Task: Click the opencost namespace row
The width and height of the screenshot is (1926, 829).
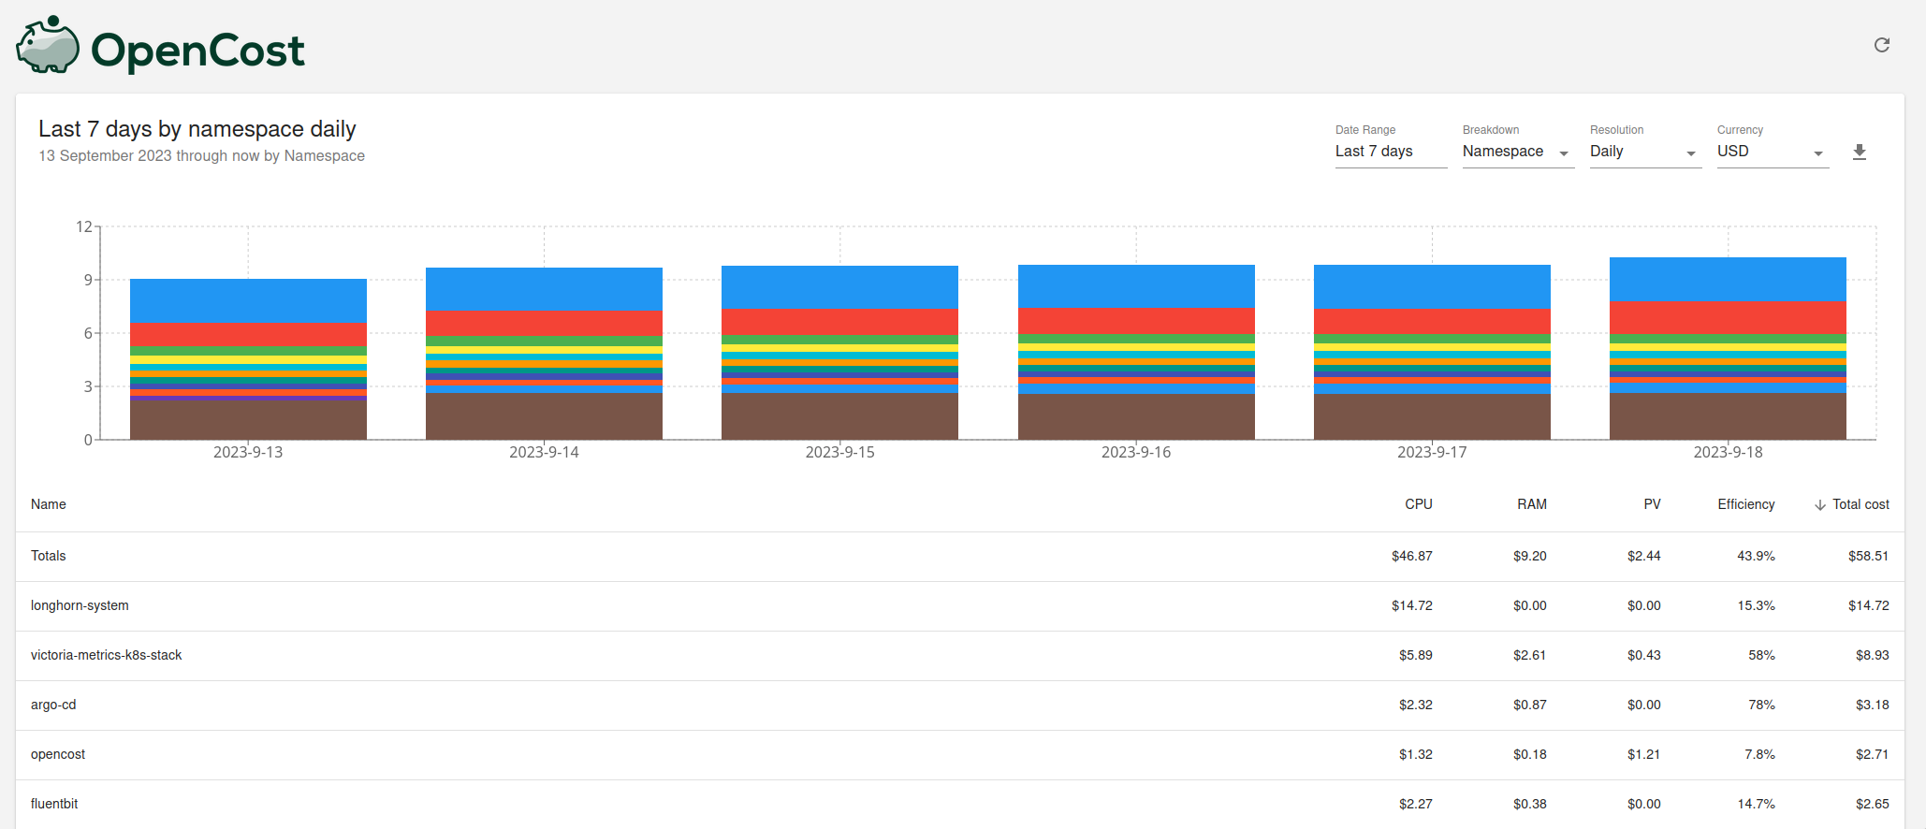Action: (x=58, y=754)
